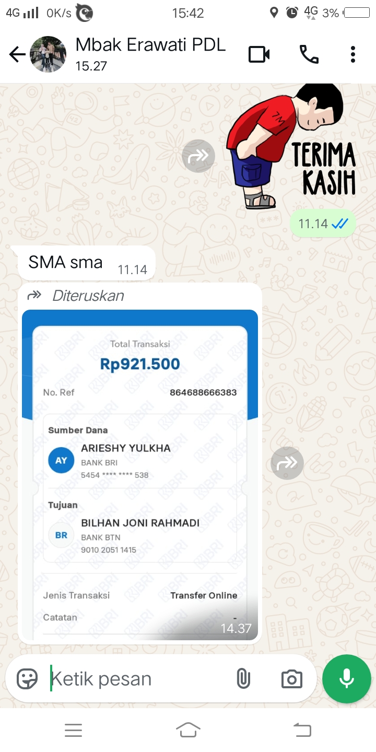Tap the back arrow to leave chat
The height and width of the screenshot is (752, 376).
pos(17,54)
